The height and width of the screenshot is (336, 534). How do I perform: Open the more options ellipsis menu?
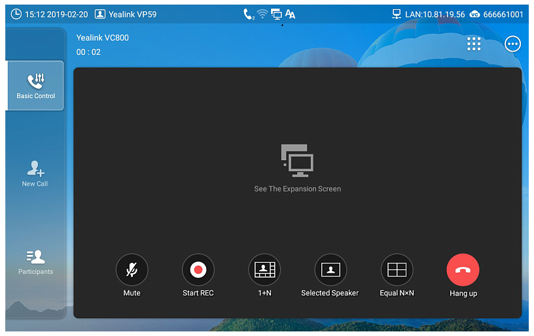click(x=512, y=44)
